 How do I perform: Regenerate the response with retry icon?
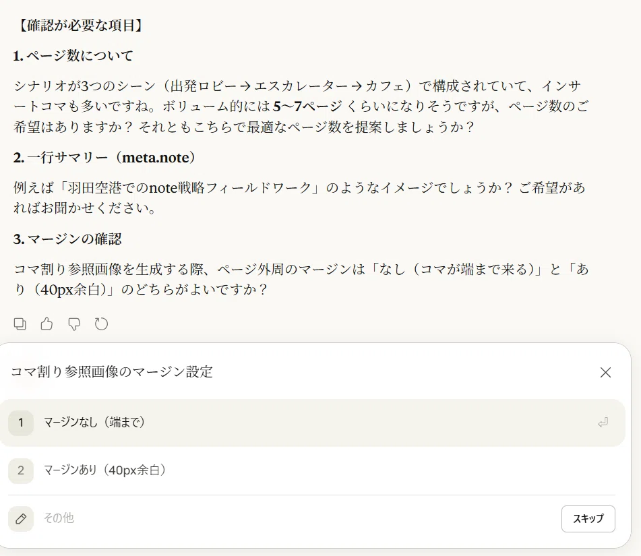(101, 323)
